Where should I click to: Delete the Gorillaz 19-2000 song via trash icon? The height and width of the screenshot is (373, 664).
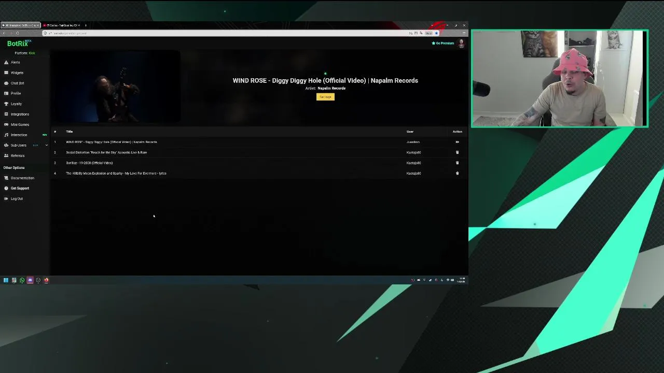pos(457,163)
